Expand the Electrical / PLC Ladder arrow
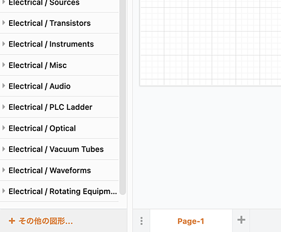 [x=3, y=107]
